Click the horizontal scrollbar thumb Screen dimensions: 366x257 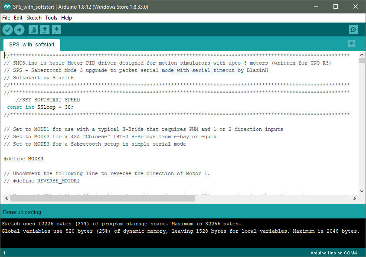point(103,198)
